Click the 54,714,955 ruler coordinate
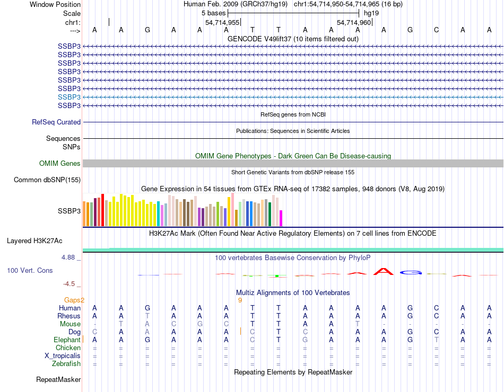Viewport: 504px width, 392px height. click(x=222, y=22)
